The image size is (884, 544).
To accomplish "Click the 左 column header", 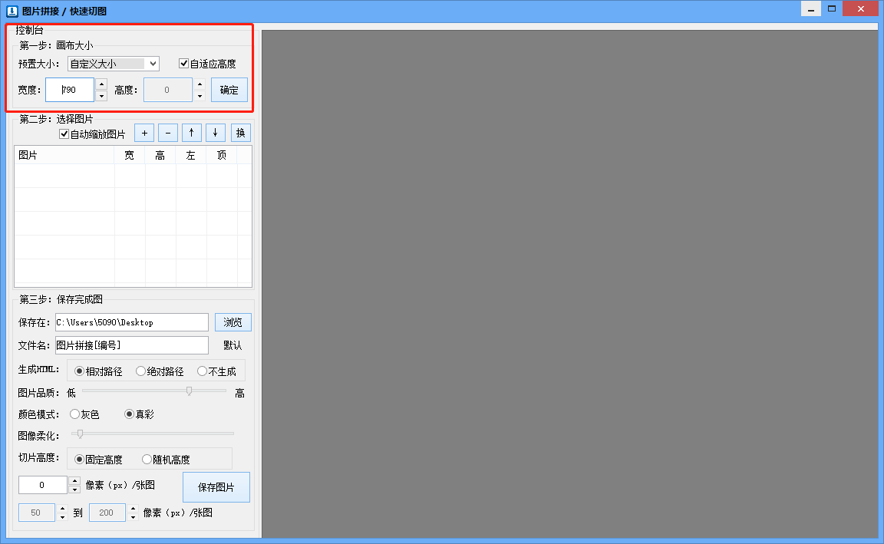I will [191, 155].
